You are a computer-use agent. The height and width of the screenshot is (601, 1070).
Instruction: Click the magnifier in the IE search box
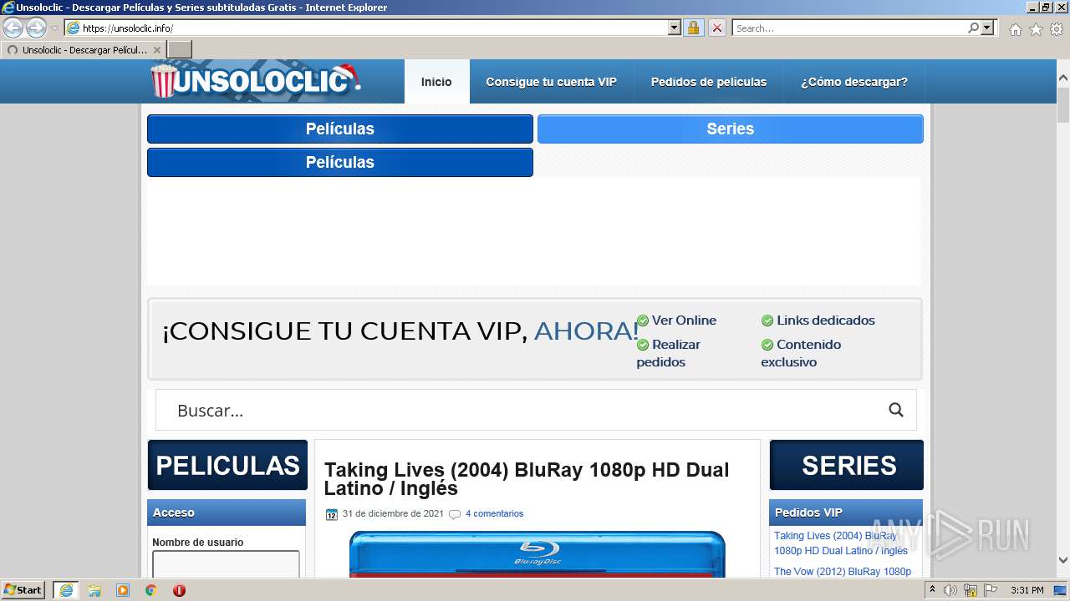tap(973, 28)
